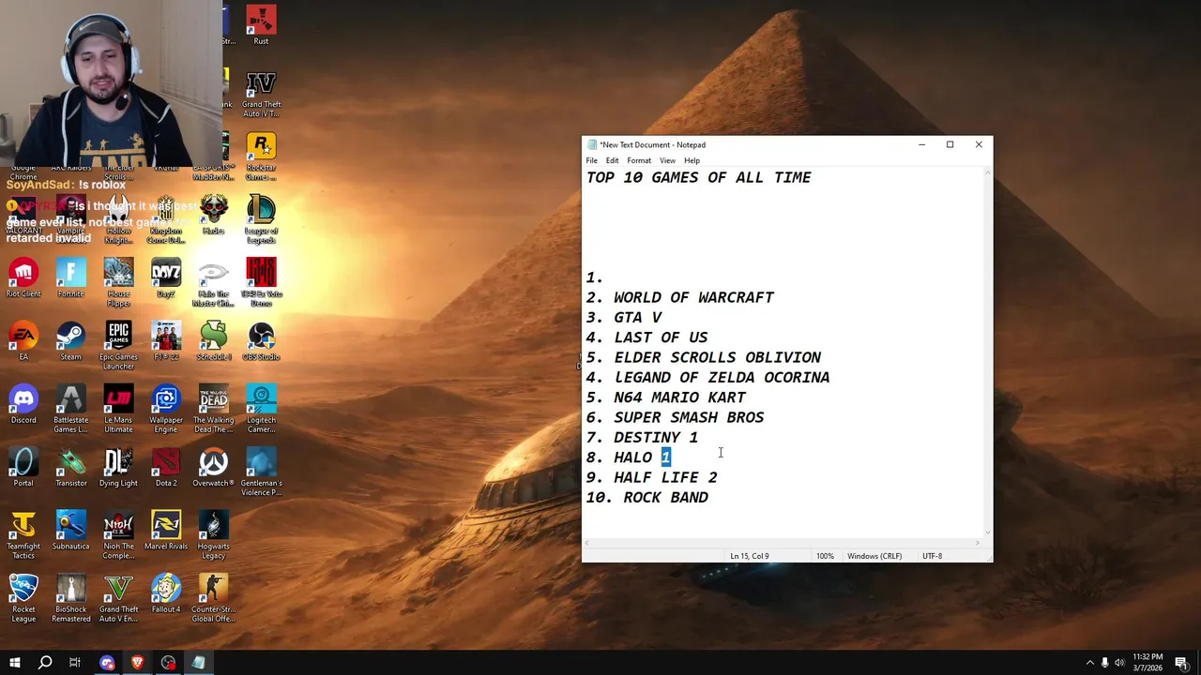
Task: Open Wallpaper Engine desktop shortcut
Action: (x=166, y=410)
